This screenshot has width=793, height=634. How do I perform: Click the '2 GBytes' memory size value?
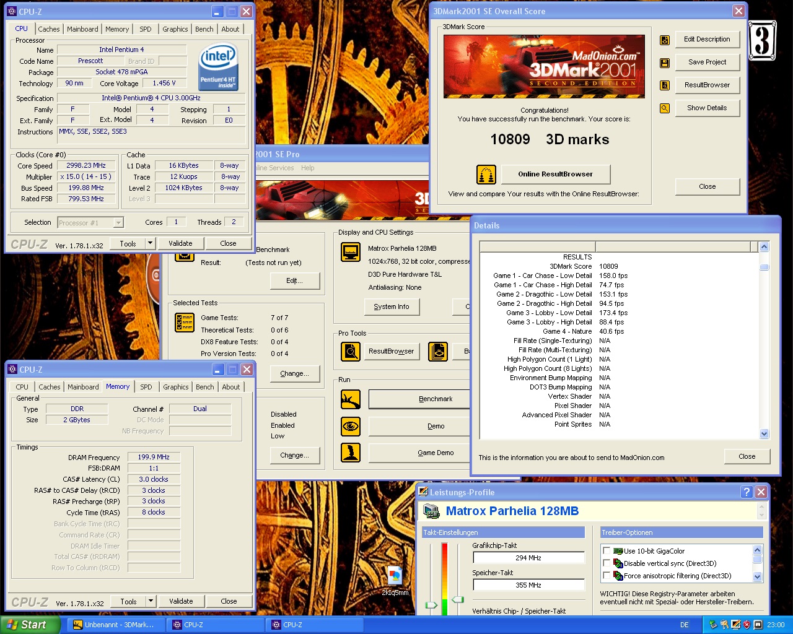tap(77, 420)
